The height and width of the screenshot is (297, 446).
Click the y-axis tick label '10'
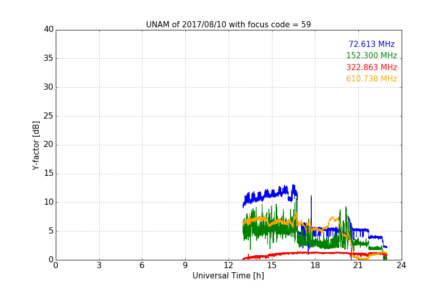[49, 202]
